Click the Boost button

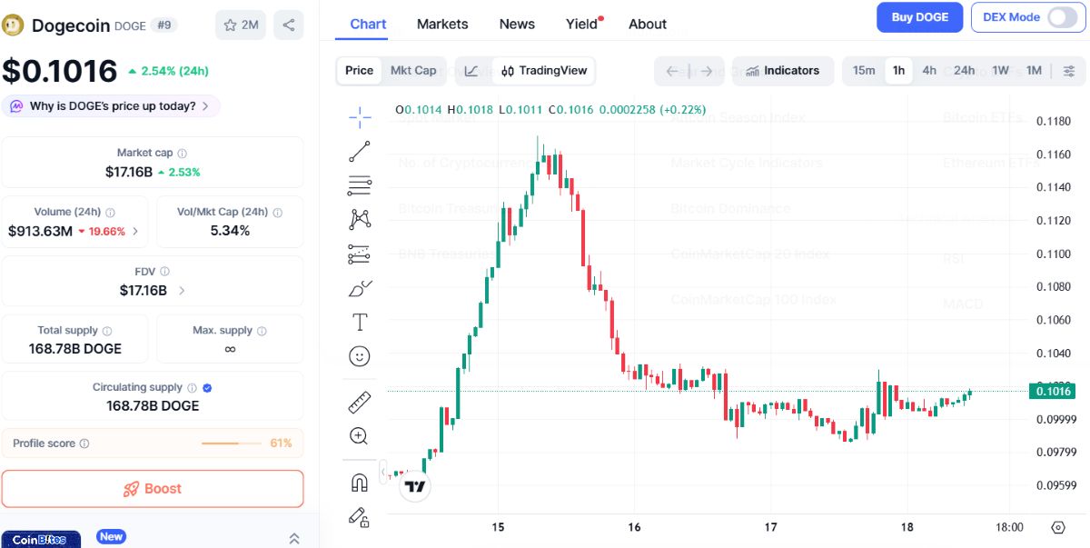pyautogui.click(x=153, y=489)
